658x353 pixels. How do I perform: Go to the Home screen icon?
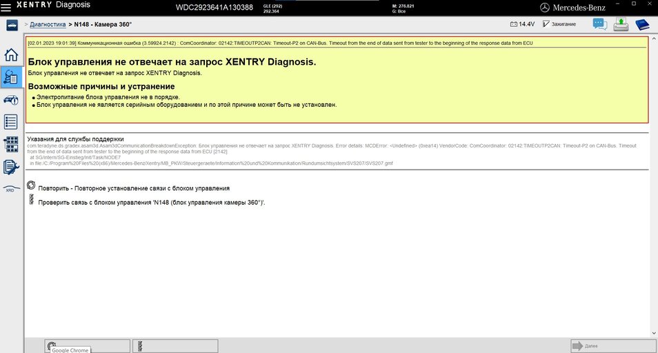[11, 54]
